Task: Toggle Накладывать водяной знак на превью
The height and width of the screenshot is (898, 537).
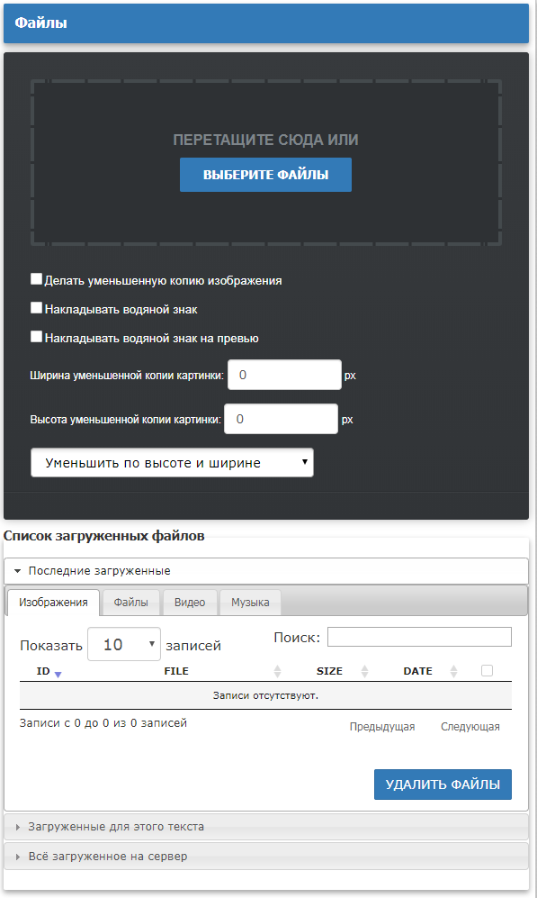Action: coord(36,336)
